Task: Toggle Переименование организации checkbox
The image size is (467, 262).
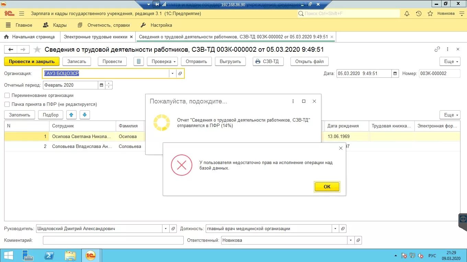Action: click(7, 96)
